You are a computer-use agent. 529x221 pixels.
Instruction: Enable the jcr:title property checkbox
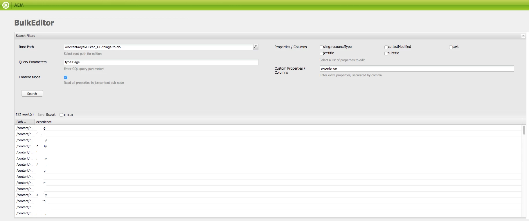(x=321, y=53)
